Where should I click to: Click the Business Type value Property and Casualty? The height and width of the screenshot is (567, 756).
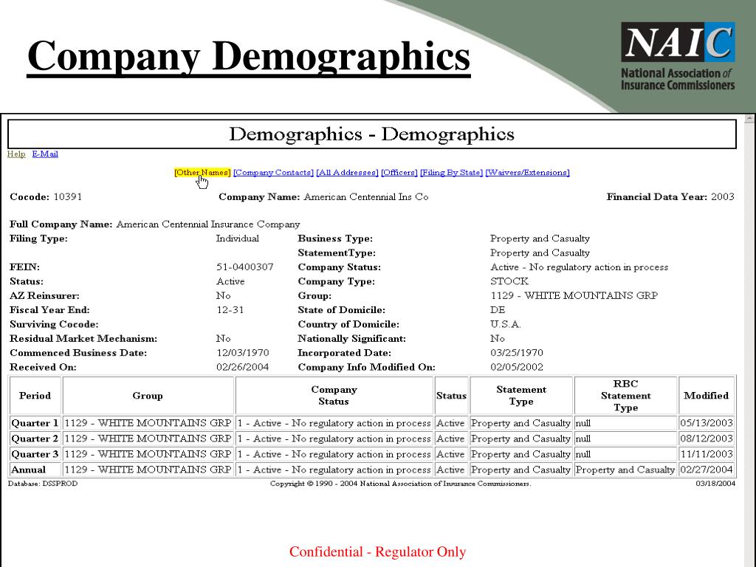coord(540,238)
